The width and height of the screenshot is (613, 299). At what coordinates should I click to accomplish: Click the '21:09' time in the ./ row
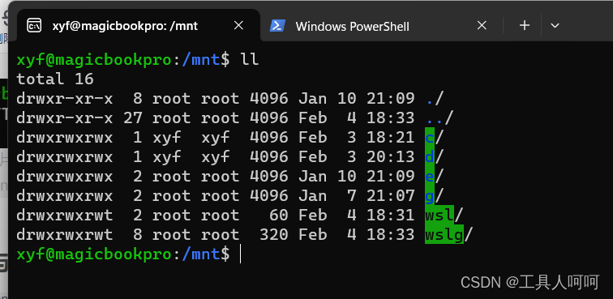pos(391,99)
